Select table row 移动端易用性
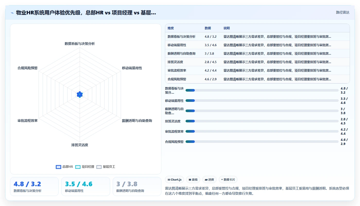 (x=257, y=45)
